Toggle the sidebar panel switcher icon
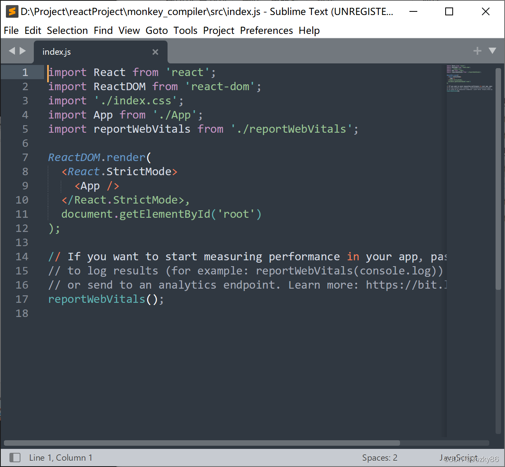The width and height of the screenshot is (505, 467). pyautogui.click(x=15, y=458)
